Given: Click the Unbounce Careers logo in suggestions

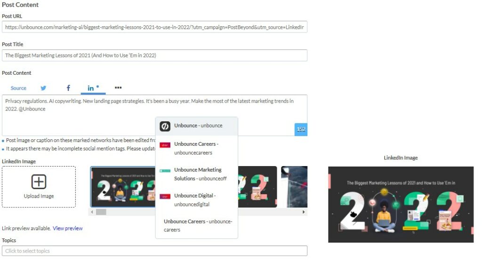Looking at the screenshot, I should pos(165,145).
